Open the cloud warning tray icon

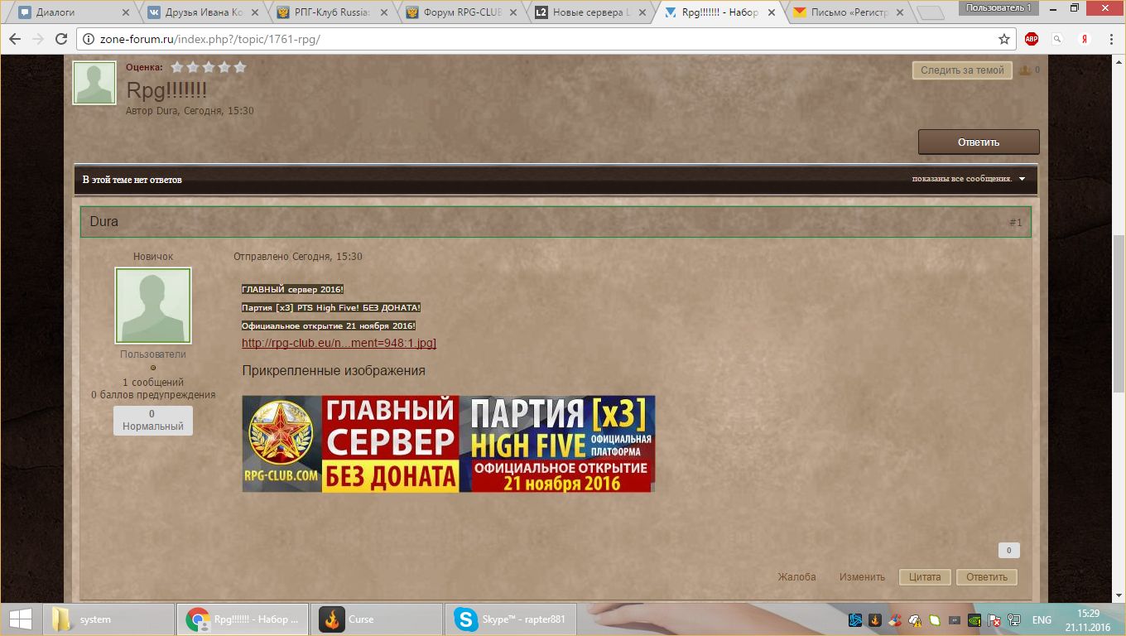(915, 619)
